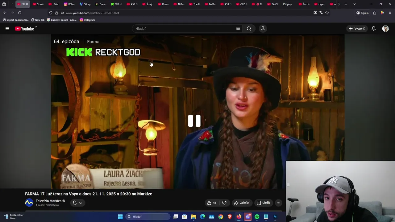Close the active FARMA tab

click(27, 4)
